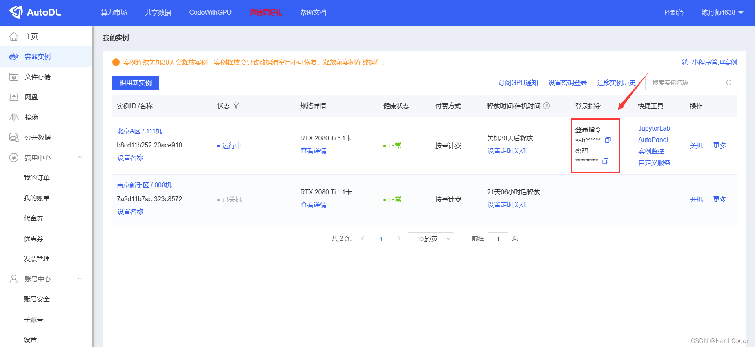Click 更多 for the 008机 instance
This screenshot has height=347, width=755.
(719, 199)
